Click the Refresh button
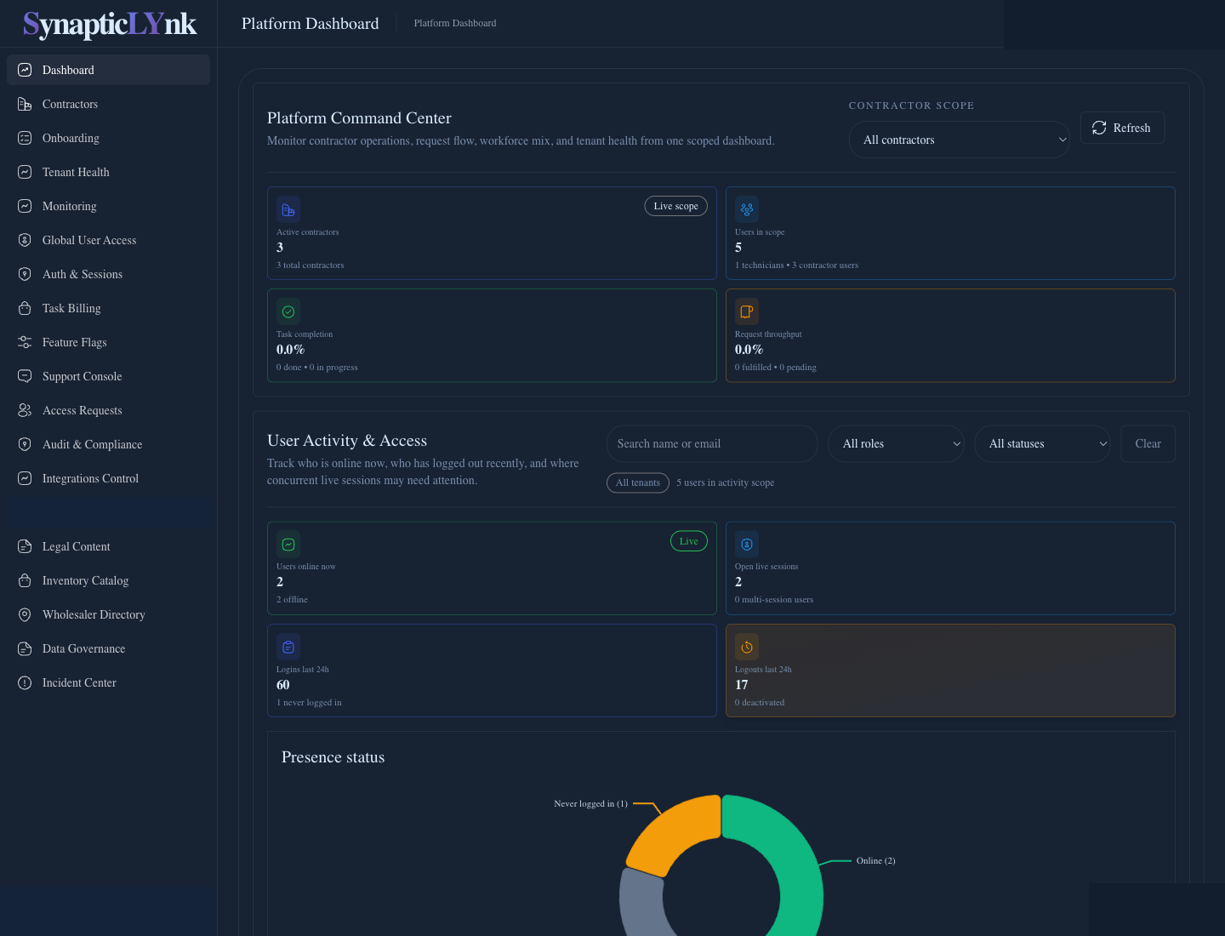This screenshot has width=1225, height=936. 1122,128
